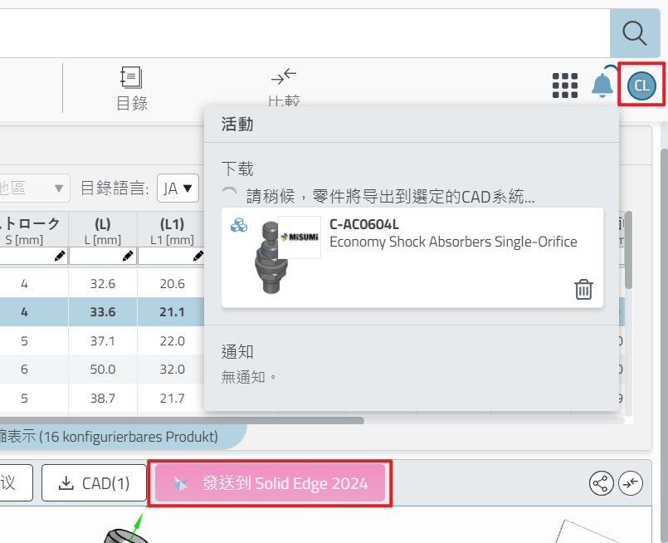
Task: Click the (L1) L1 [mm] column header
Action: (x=172, y=230)
